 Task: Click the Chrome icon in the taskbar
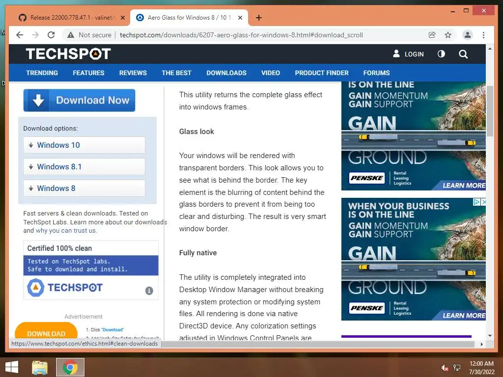[x=70, y=367]
